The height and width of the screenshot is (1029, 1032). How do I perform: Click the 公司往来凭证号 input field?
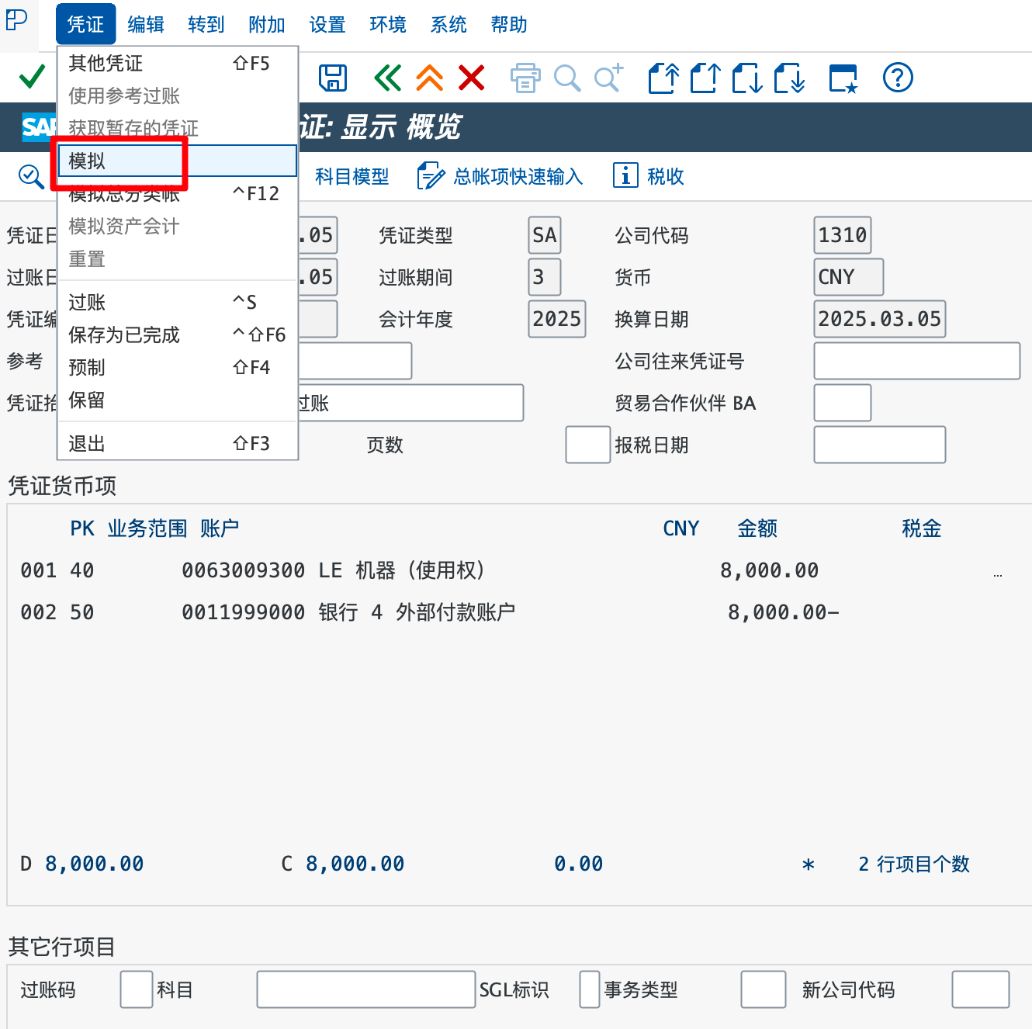916,361
